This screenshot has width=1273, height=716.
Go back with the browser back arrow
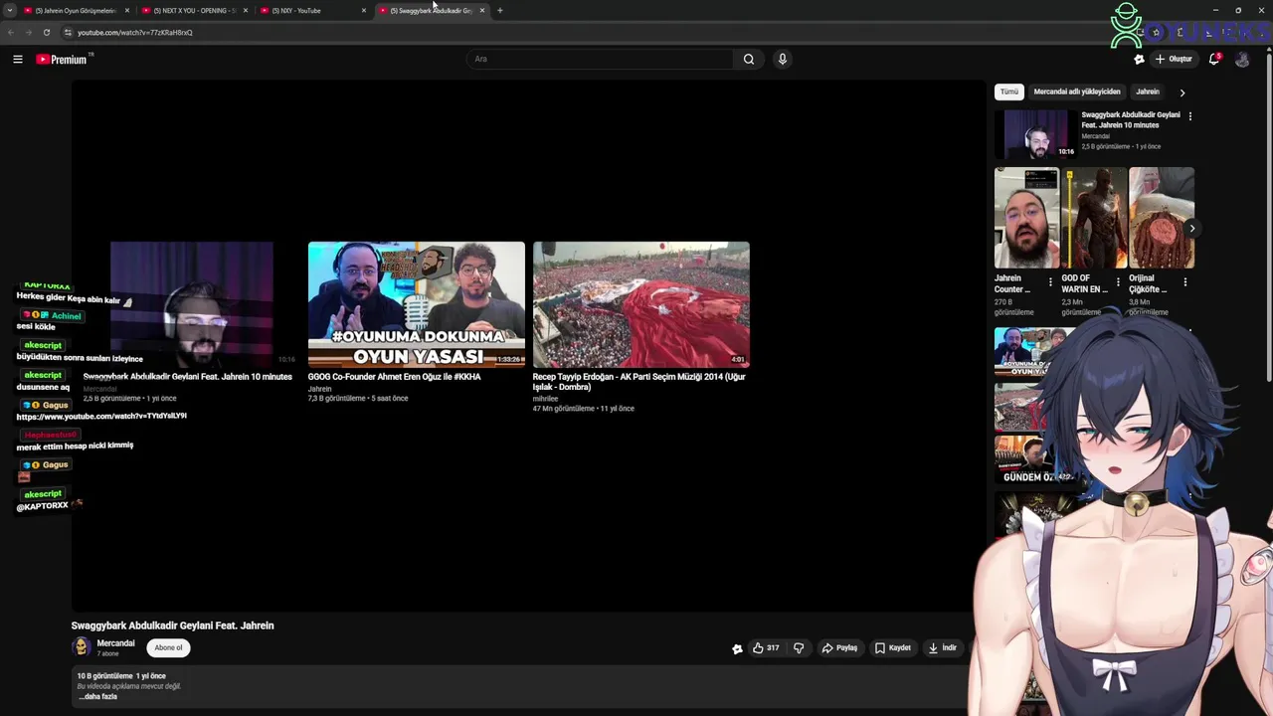tap(11, 33)
